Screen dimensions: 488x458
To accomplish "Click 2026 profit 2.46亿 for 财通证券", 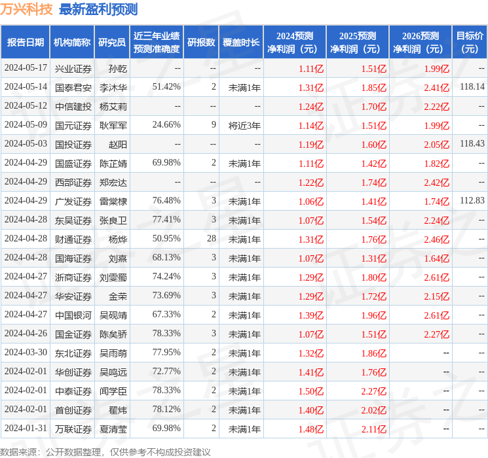I will tap(437, 239).
